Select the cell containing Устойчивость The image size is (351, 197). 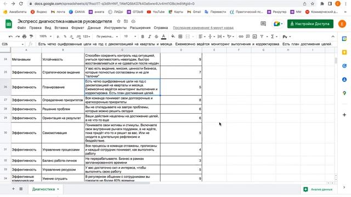tap(63, 60)
